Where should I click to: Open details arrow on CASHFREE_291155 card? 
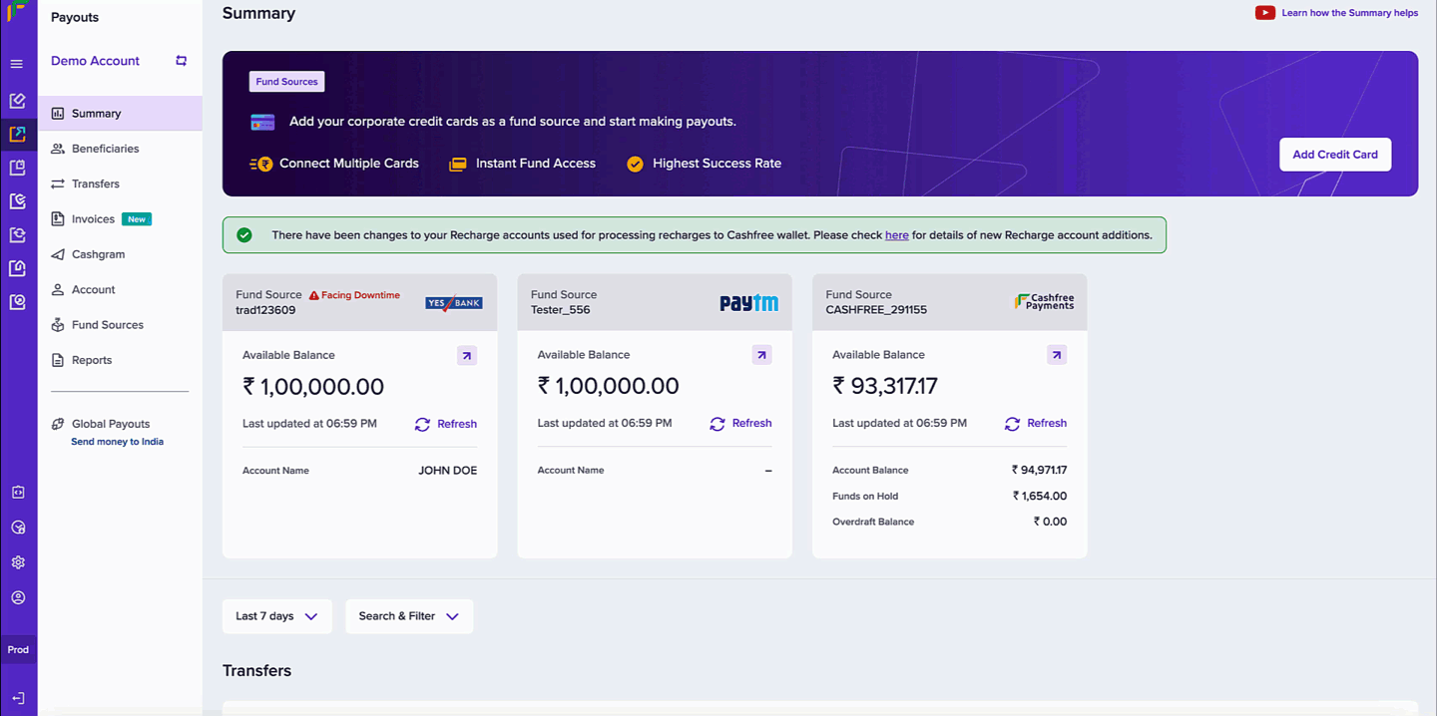pos(1057,355)
